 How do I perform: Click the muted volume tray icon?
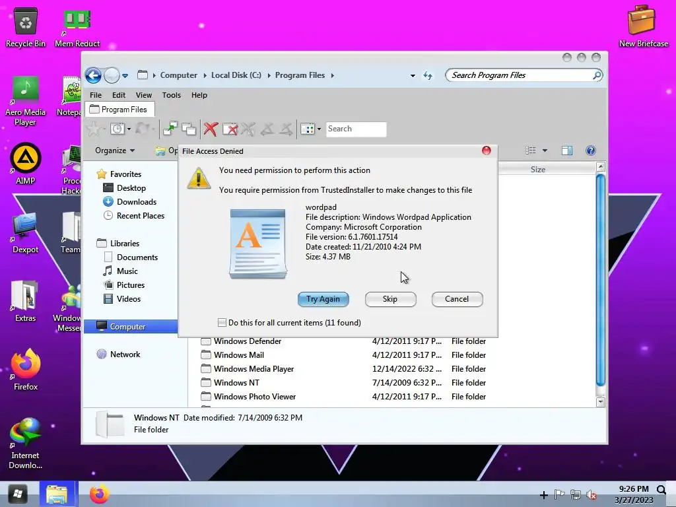591,494
